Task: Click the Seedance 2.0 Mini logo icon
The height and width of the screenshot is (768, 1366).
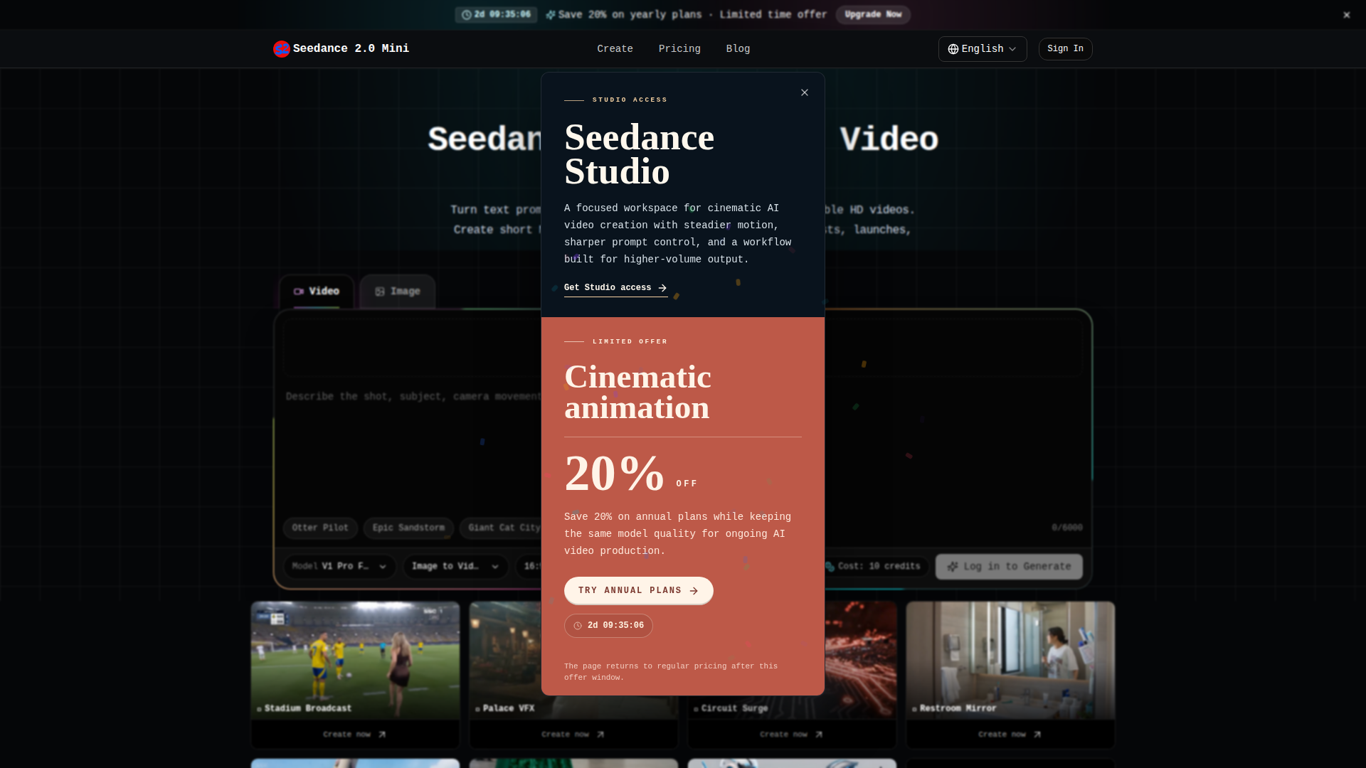Action: point(282,49)
